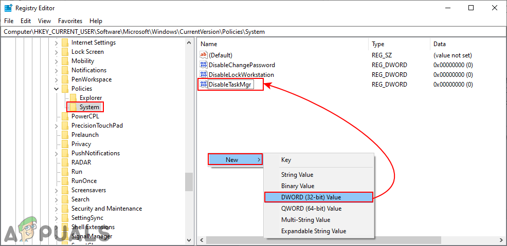Click the tree pane vertical scrollbar thumb
507x246 pixels.
pos(189,182)
